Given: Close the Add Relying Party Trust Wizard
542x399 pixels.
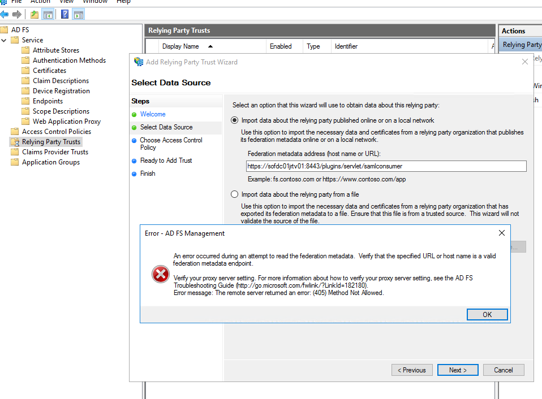Looking at the screenshot, I should pos(524,62).
